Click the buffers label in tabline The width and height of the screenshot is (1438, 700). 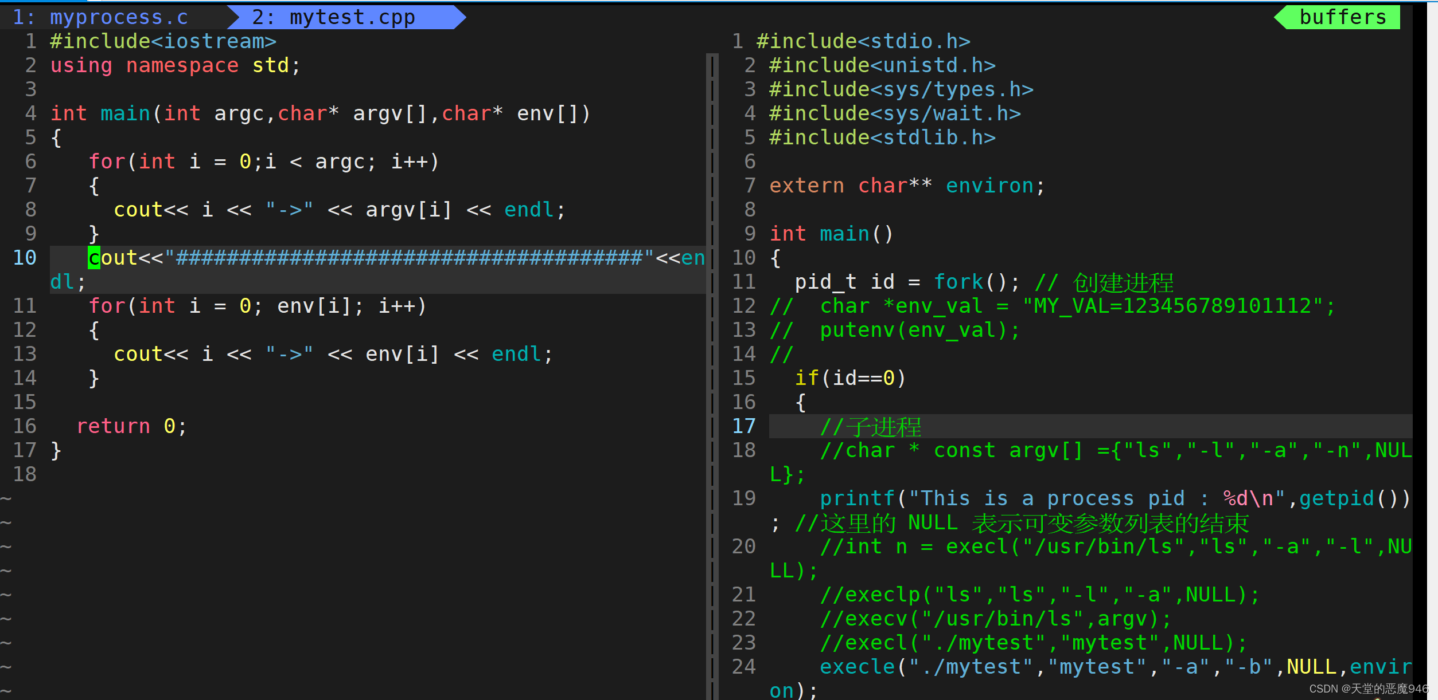1343,17
